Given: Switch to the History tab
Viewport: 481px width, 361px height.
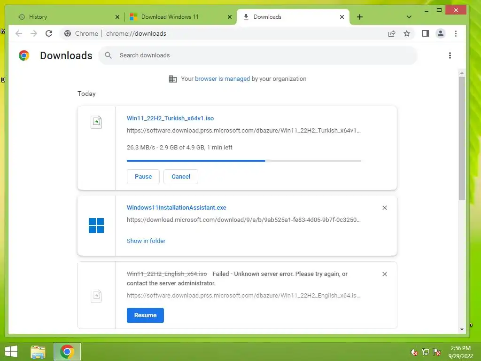Looking at the screenshot, I should (68, 17).
